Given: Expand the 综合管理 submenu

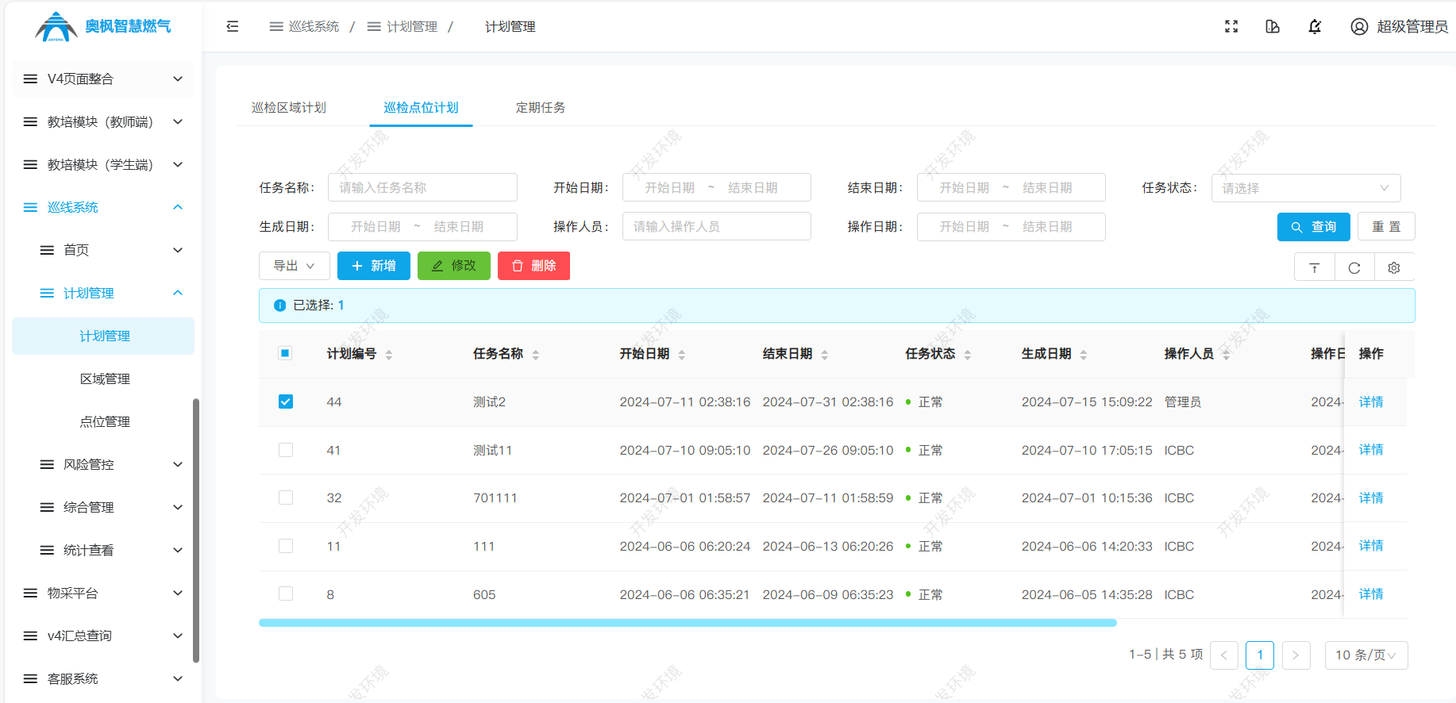Looking at the screenshot, I should [x=103, y=507].
